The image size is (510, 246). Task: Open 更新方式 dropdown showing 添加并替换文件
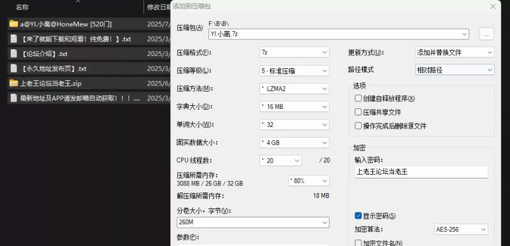[x=455, y=52]
